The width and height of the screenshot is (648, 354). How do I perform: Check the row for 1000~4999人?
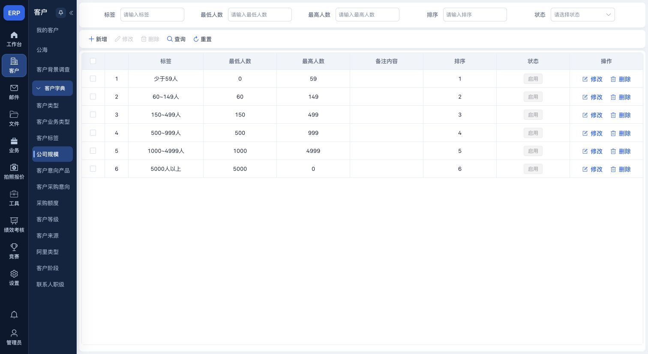tap(93, 151)
